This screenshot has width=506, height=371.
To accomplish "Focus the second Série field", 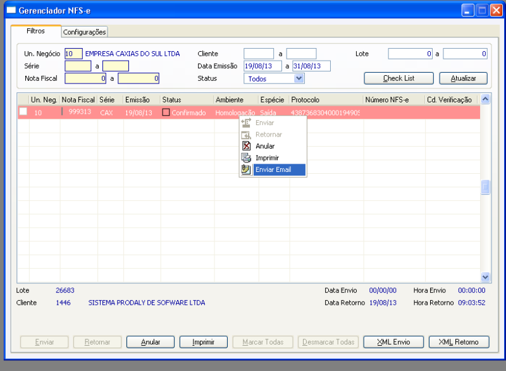I will (116, 66).
